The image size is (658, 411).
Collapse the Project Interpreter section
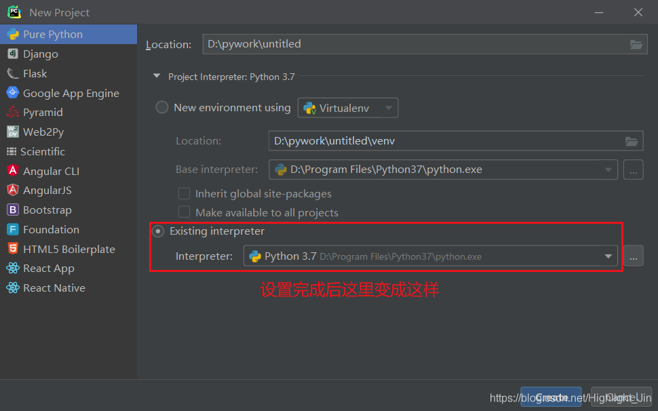[157, 77]
